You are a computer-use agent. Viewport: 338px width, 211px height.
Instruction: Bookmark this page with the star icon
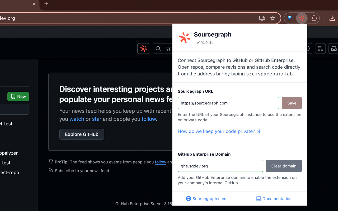click(273, 18)
